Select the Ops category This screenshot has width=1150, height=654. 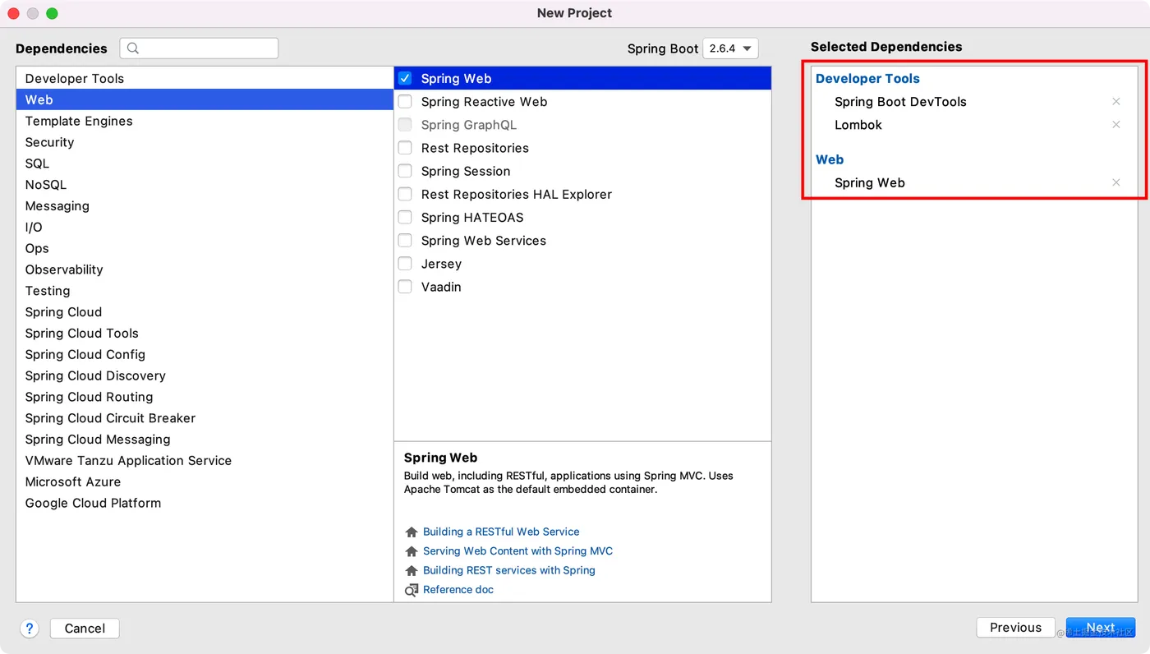[x=205, y=248]
